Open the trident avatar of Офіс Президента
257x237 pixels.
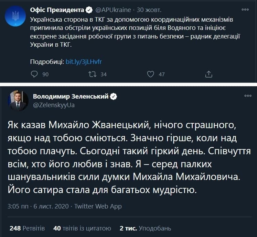click(16, 15)
